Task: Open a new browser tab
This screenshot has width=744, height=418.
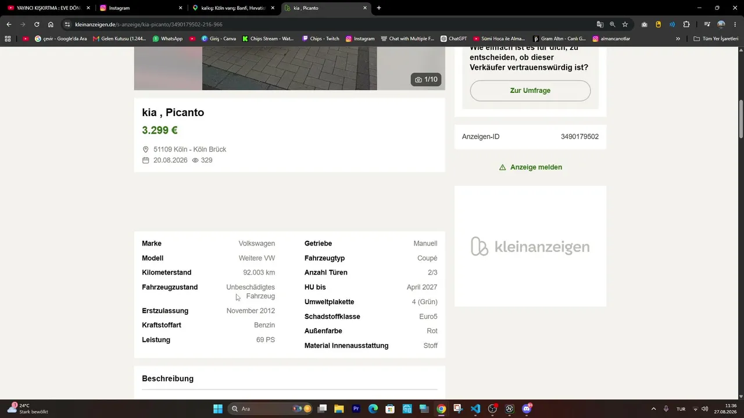Action: point(379,8)
